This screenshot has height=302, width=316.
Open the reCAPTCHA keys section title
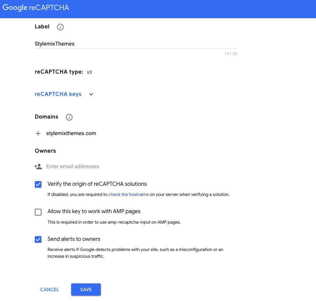point(58,94)
